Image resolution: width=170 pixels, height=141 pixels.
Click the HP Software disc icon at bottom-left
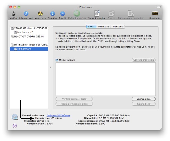pos(15,117)
